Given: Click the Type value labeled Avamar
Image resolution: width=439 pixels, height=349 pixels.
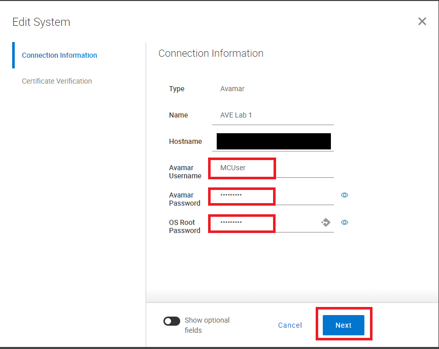Looking at the screenshot, I should coord(232,89).
